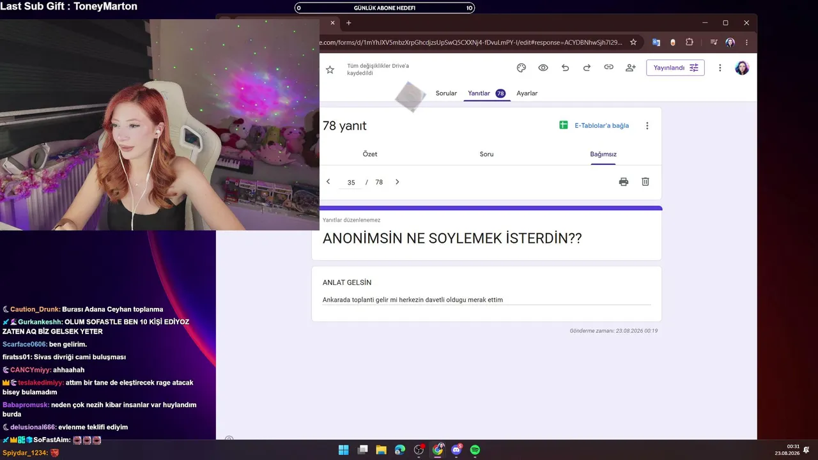Click the 'Gönderme zamanı' submission timestamp
This screenshot has height=460, width=818.
[x=613, y=331]
